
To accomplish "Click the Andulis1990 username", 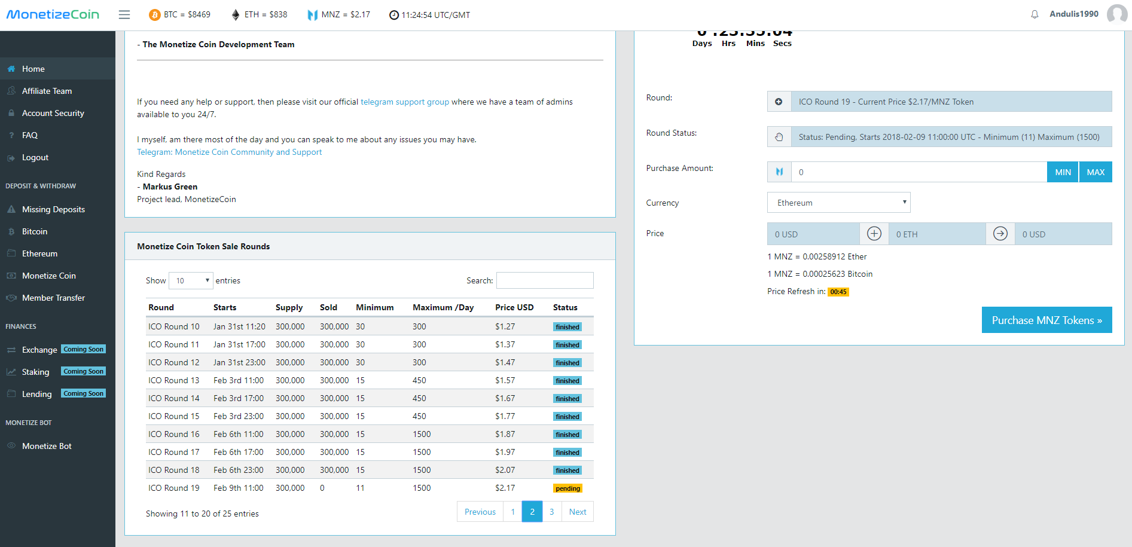I will [1074, 14].
